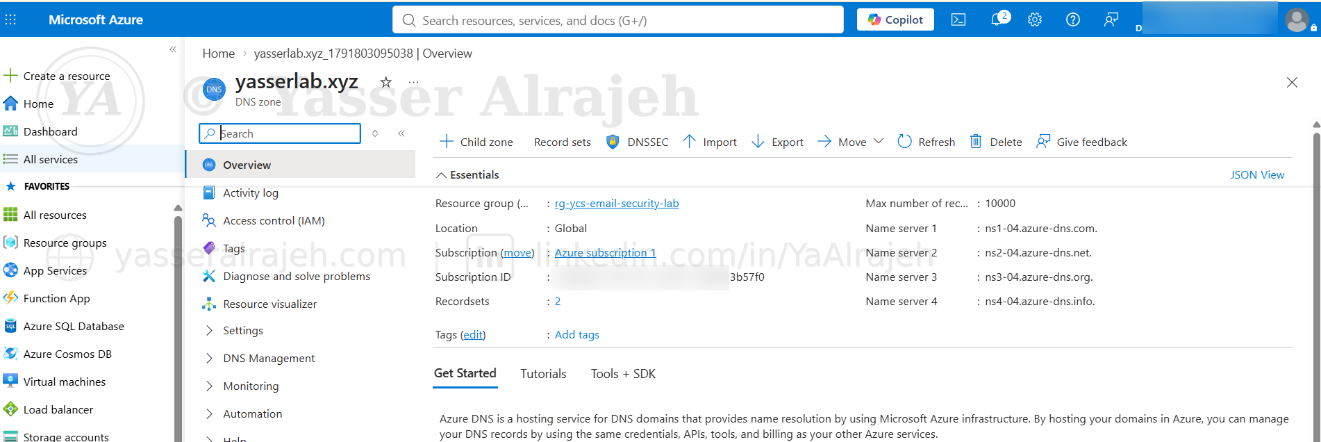1321x442 pixels.
Task: Delete the DNS zone
Action: point(995,142)
